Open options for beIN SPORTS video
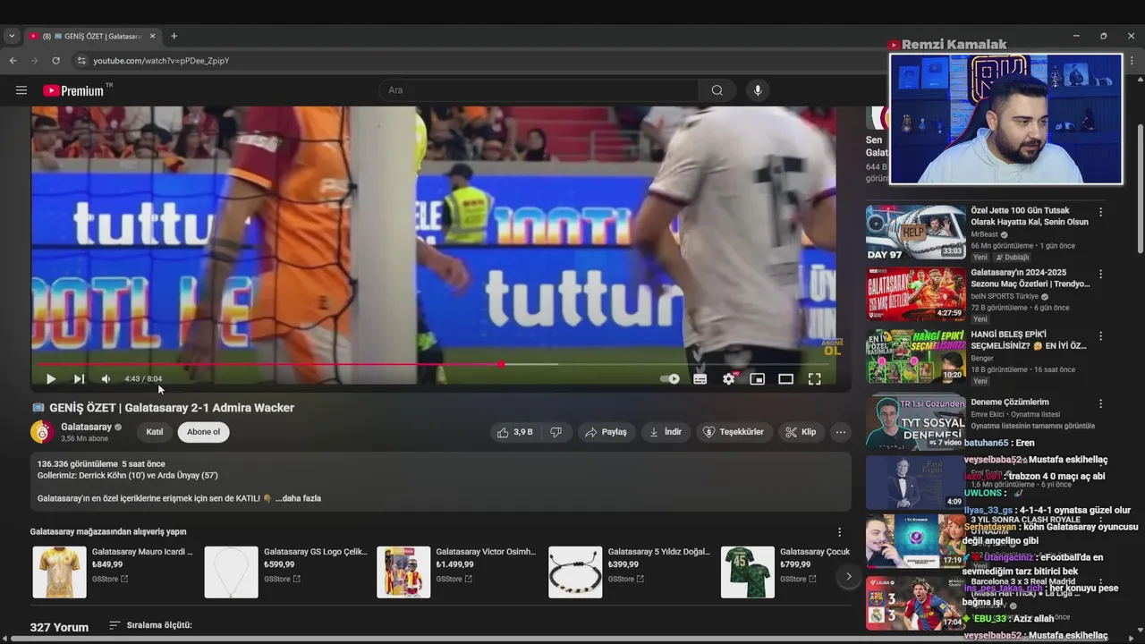 tap(1100, 274)
